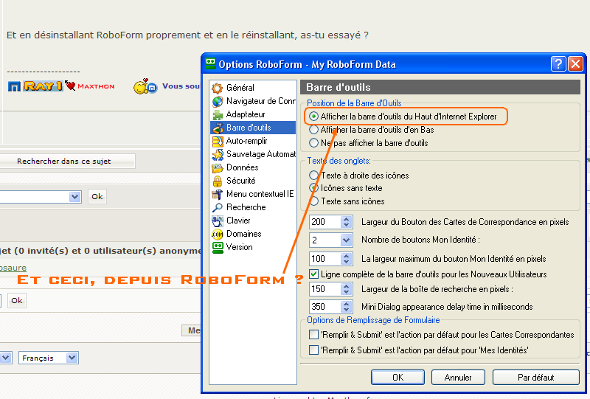Click the Maxthon M icon in signature
The width and height of the screenshot is (590, 399).
click(14, 86)
